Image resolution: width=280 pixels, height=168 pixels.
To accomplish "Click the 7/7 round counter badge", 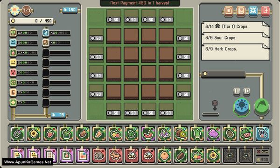I will (27, 10).
